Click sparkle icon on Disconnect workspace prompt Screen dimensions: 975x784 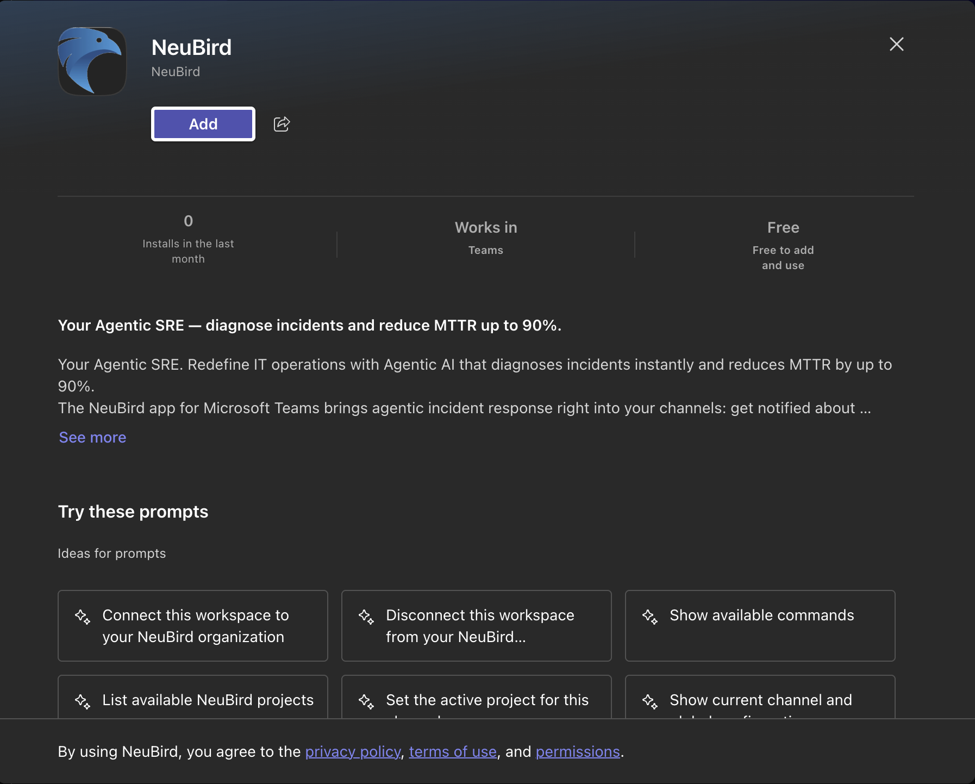pyautogui.click(x=366, y=617)
